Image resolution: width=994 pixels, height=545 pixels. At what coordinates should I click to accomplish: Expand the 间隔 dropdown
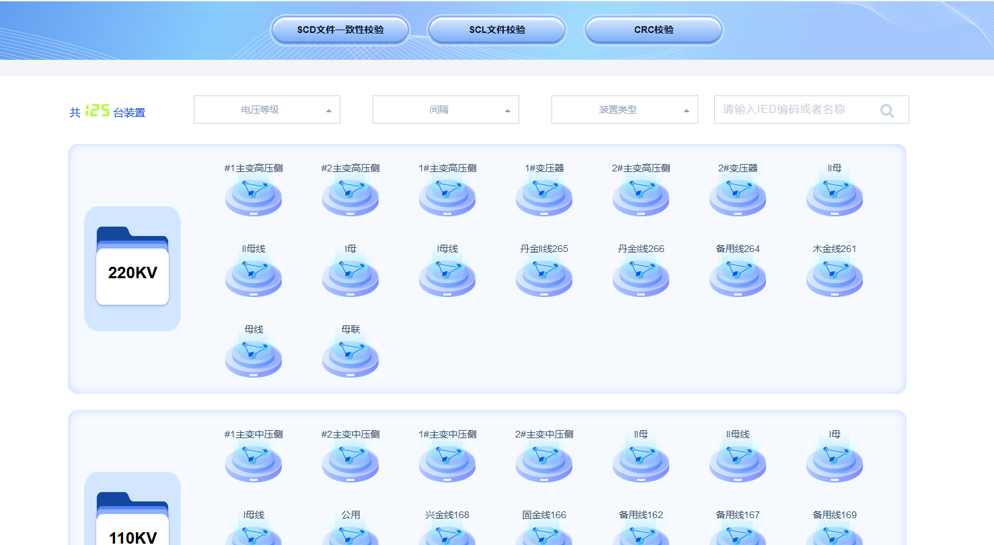click(445, 110)
